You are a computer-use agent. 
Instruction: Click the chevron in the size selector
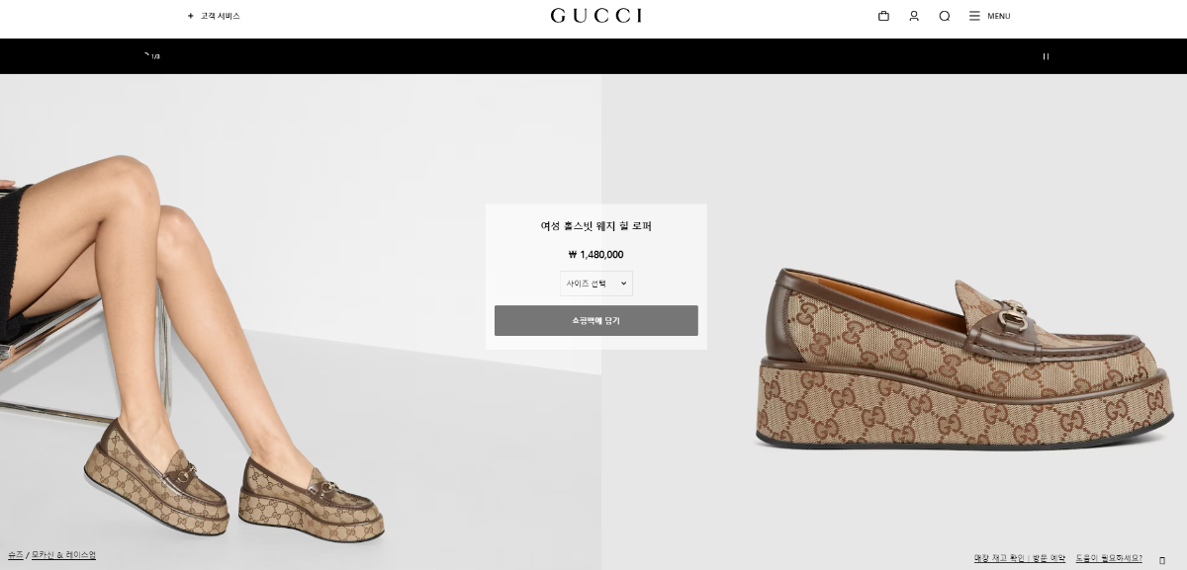click(x=623, y=284)
